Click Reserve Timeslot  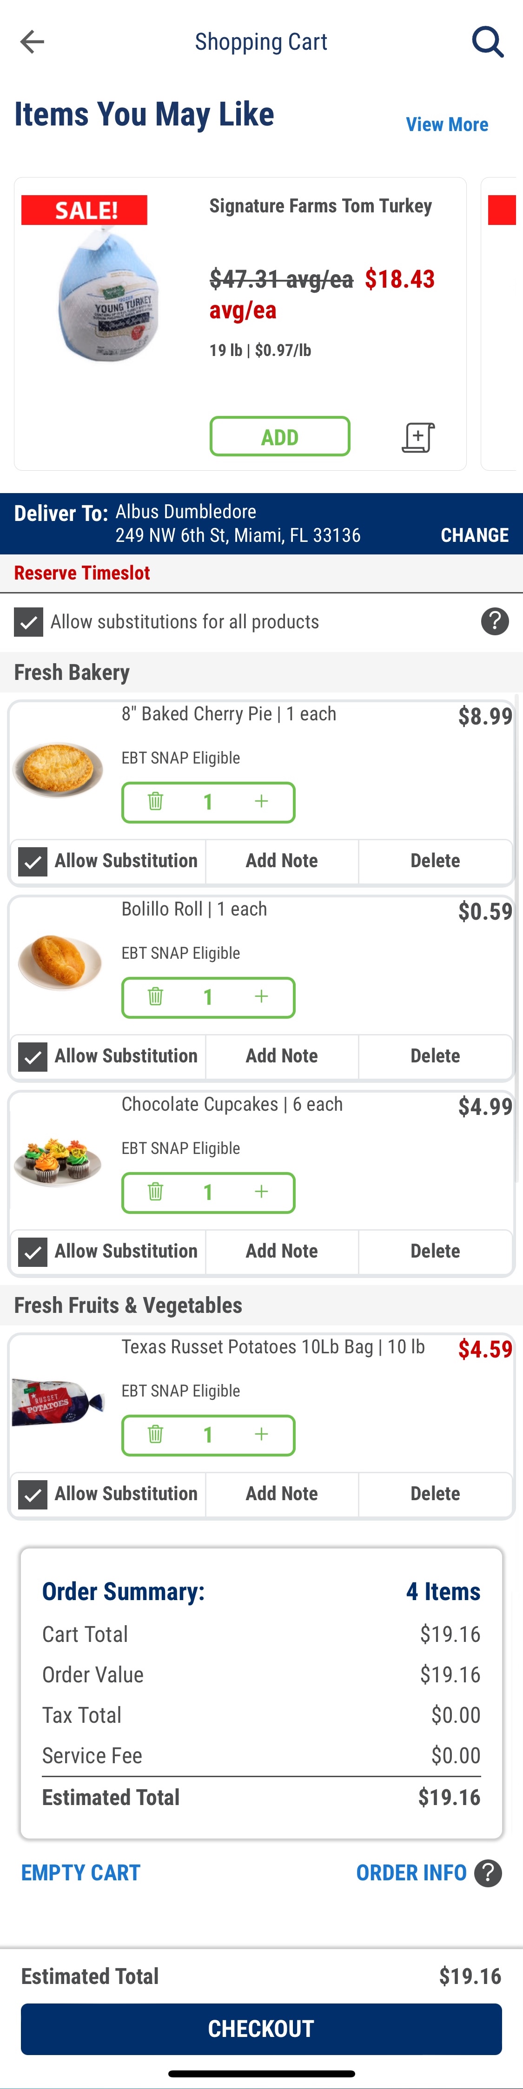81,573
